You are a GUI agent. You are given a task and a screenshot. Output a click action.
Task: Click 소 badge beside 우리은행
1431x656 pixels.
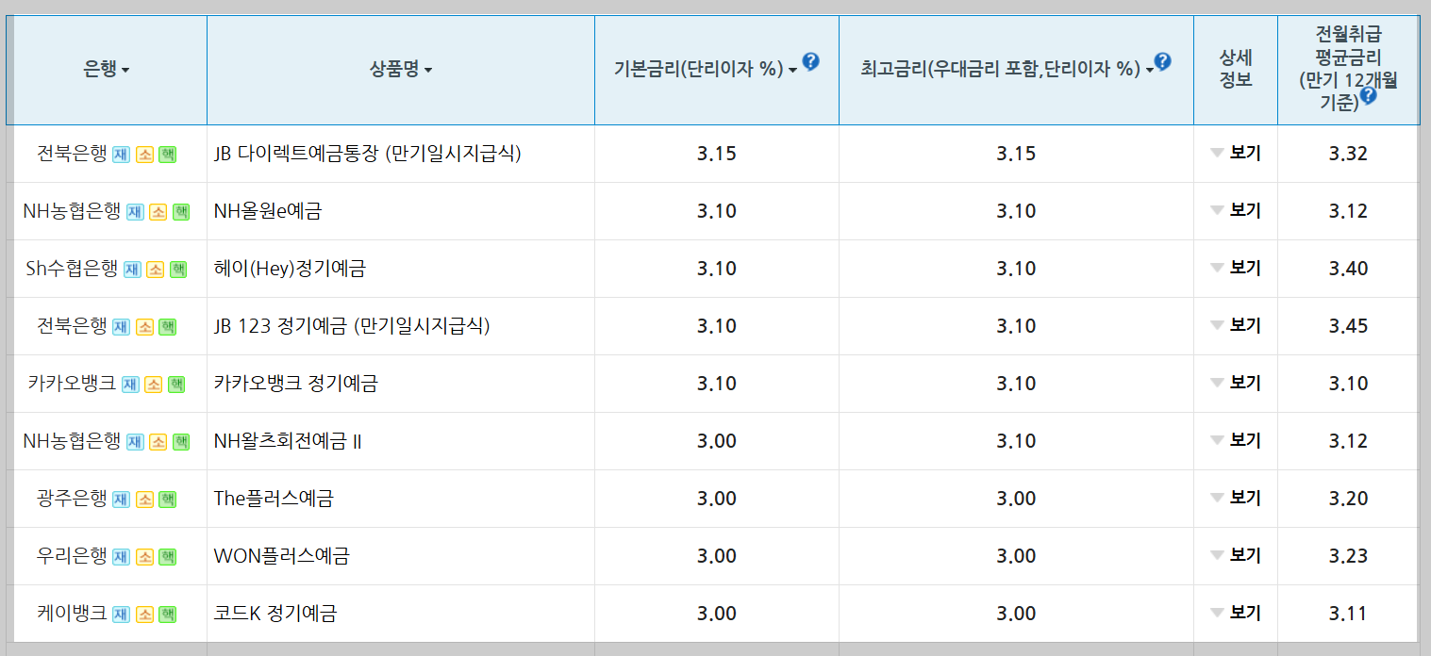[x=144, y=557]
